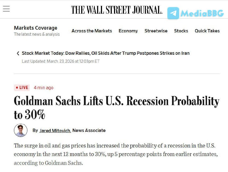Click the Last Updated timestamp line

point(61,61)
